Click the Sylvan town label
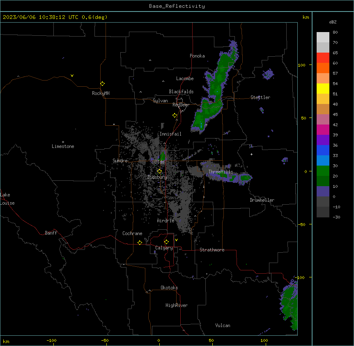The width and height of the screenshot is (354, 346). coord(160,101)
